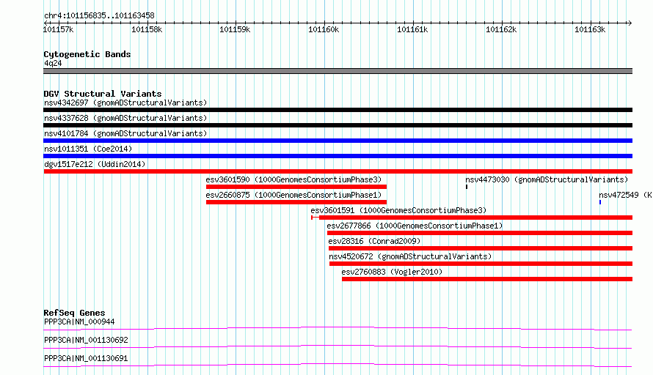Image resolution: width=653 pixels, height=375 pixels.
Task: Open variant nsv472549 label
Action: click(x=626, y=195)
